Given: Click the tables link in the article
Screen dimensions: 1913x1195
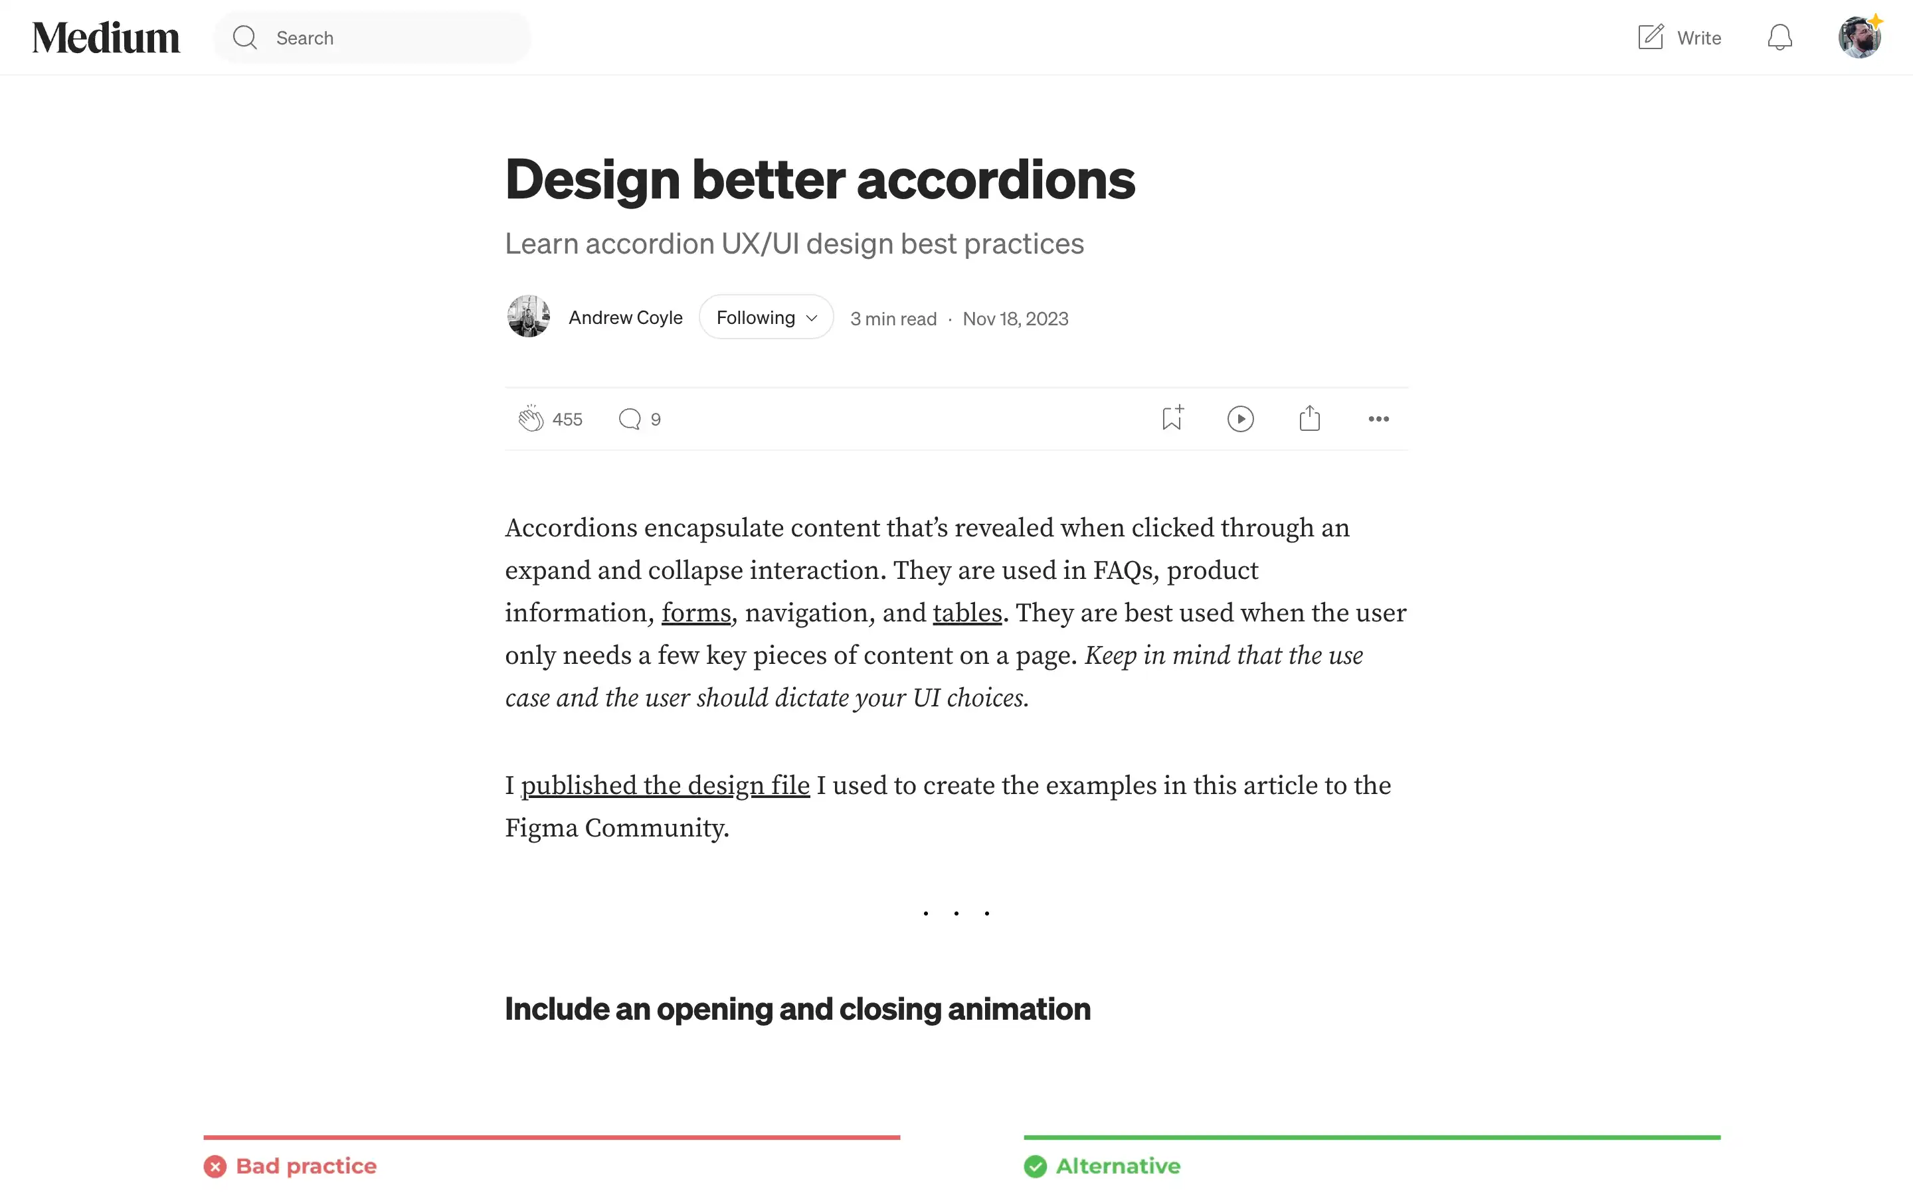Looking at the screenshot, I should tap(966, 613).
